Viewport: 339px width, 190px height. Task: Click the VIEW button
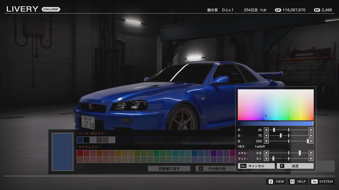(276, 182)
